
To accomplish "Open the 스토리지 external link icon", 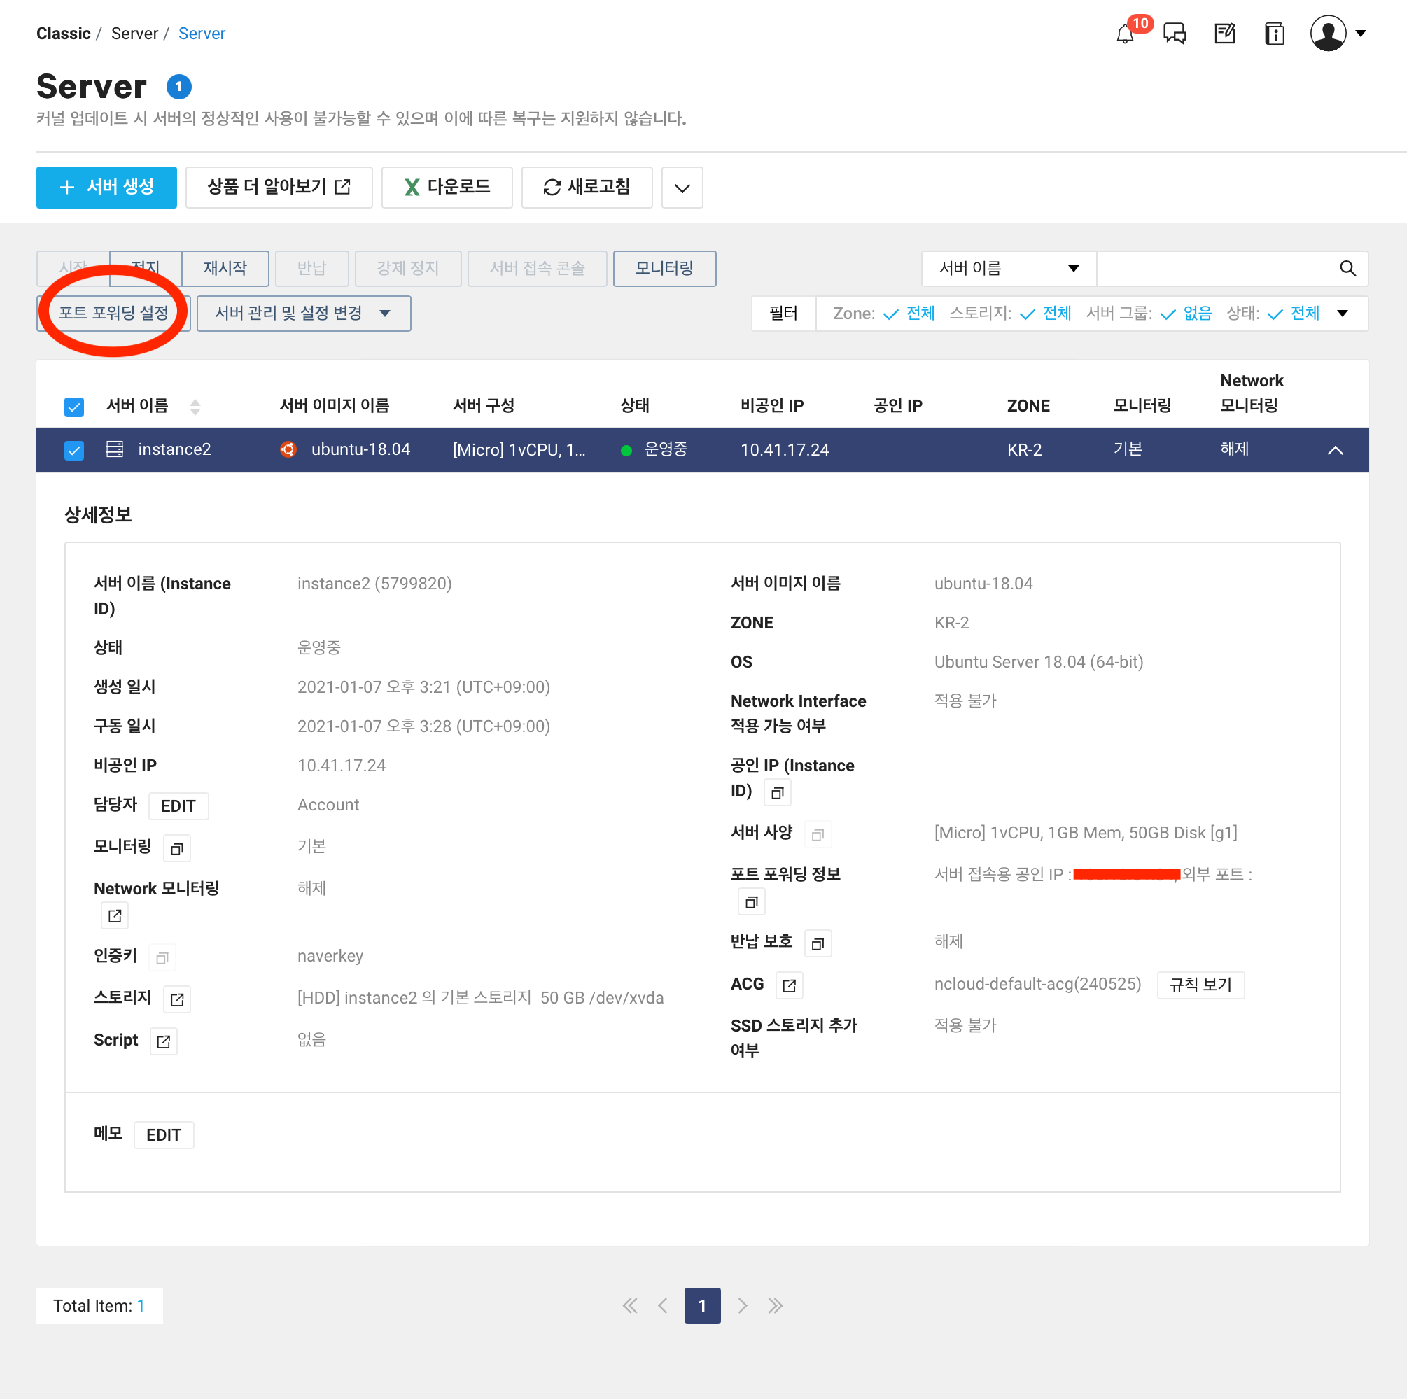I will [177, 999].
